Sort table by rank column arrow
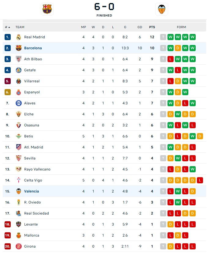The width and height of the screenshot is (207, 254). 9,27
